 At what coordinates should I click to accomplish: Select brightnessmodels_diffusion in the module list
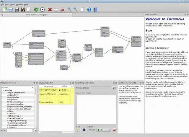[x=19, y=109]
